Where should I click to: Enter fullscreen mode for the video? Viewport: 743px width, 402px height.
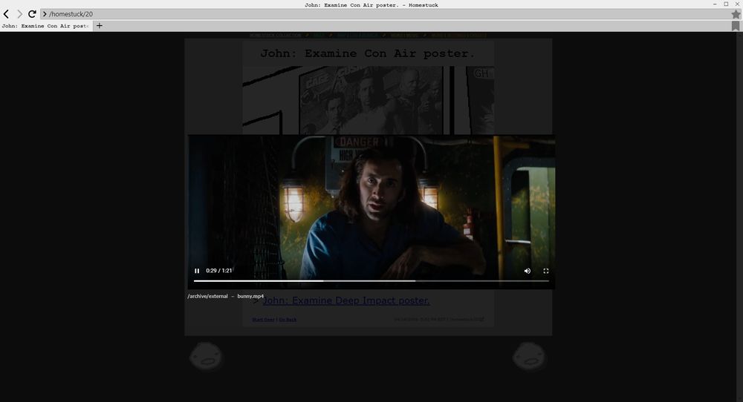[546, 271]
